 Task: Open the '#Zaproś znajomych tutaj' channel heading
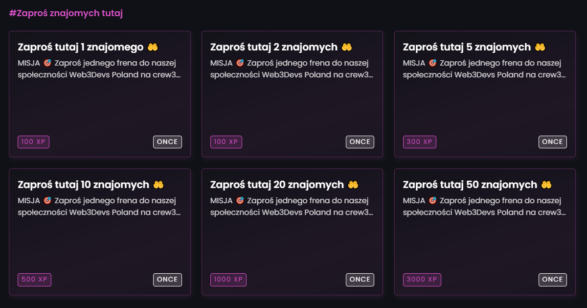[x=67, y=13]
